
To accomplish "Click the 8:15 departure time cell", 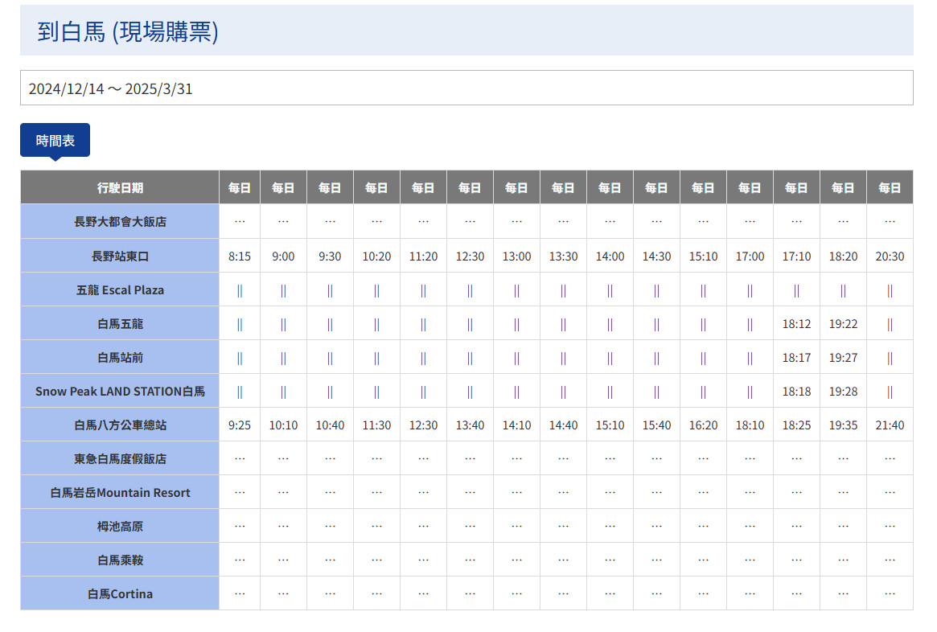I will (x=240, y=256).
